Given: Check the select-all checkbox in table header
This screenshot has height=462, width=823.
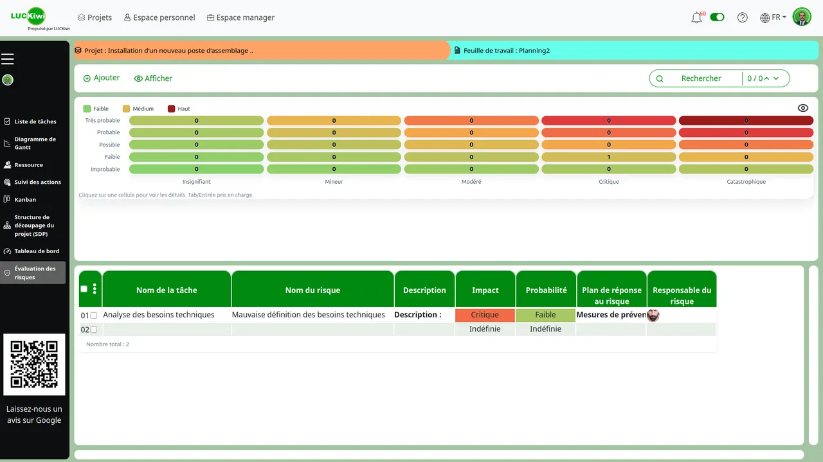Looking at the screenshot, I should coord(83,289).
